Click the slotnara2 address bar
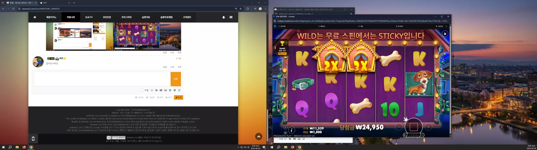Viewport: 537px width, 150px height. point(126,9)
